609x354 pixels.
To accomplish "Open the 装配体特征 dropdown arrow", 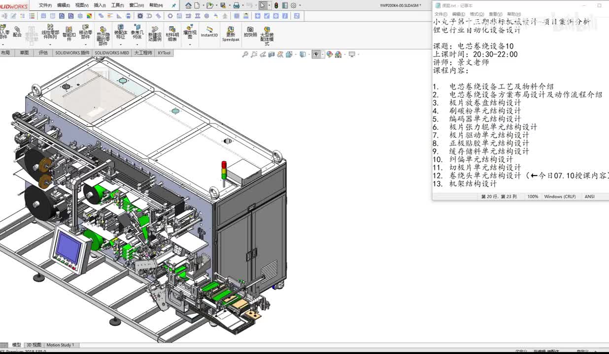I will point(121,44).
